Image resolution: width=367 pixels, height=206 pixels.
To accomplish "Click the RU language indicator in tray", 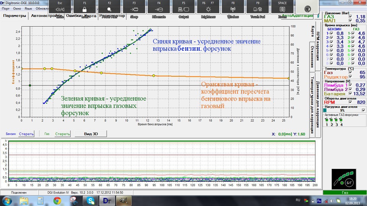I will pos(298,200).
